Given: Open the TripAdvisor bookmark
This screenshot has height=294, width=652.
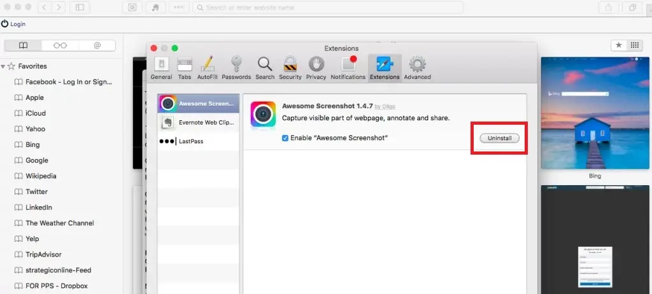Looking at the screenshot, I should coord(38,255).
